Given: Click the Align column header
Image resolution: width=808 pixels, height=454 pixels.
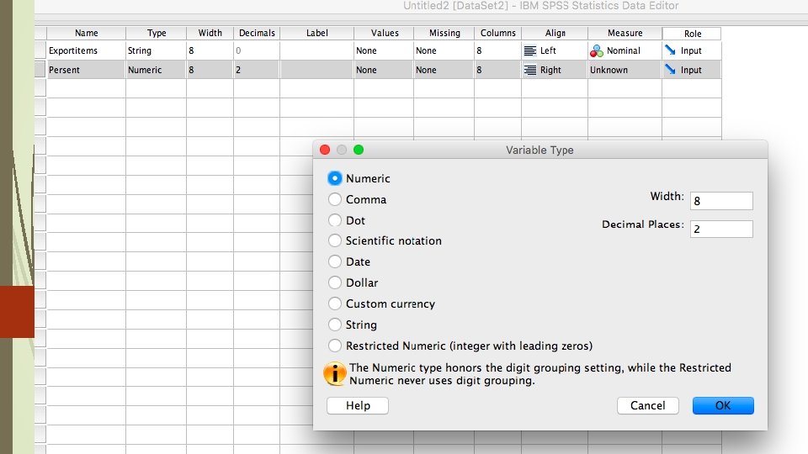Looking at the screenshot, I should point(555,33).
